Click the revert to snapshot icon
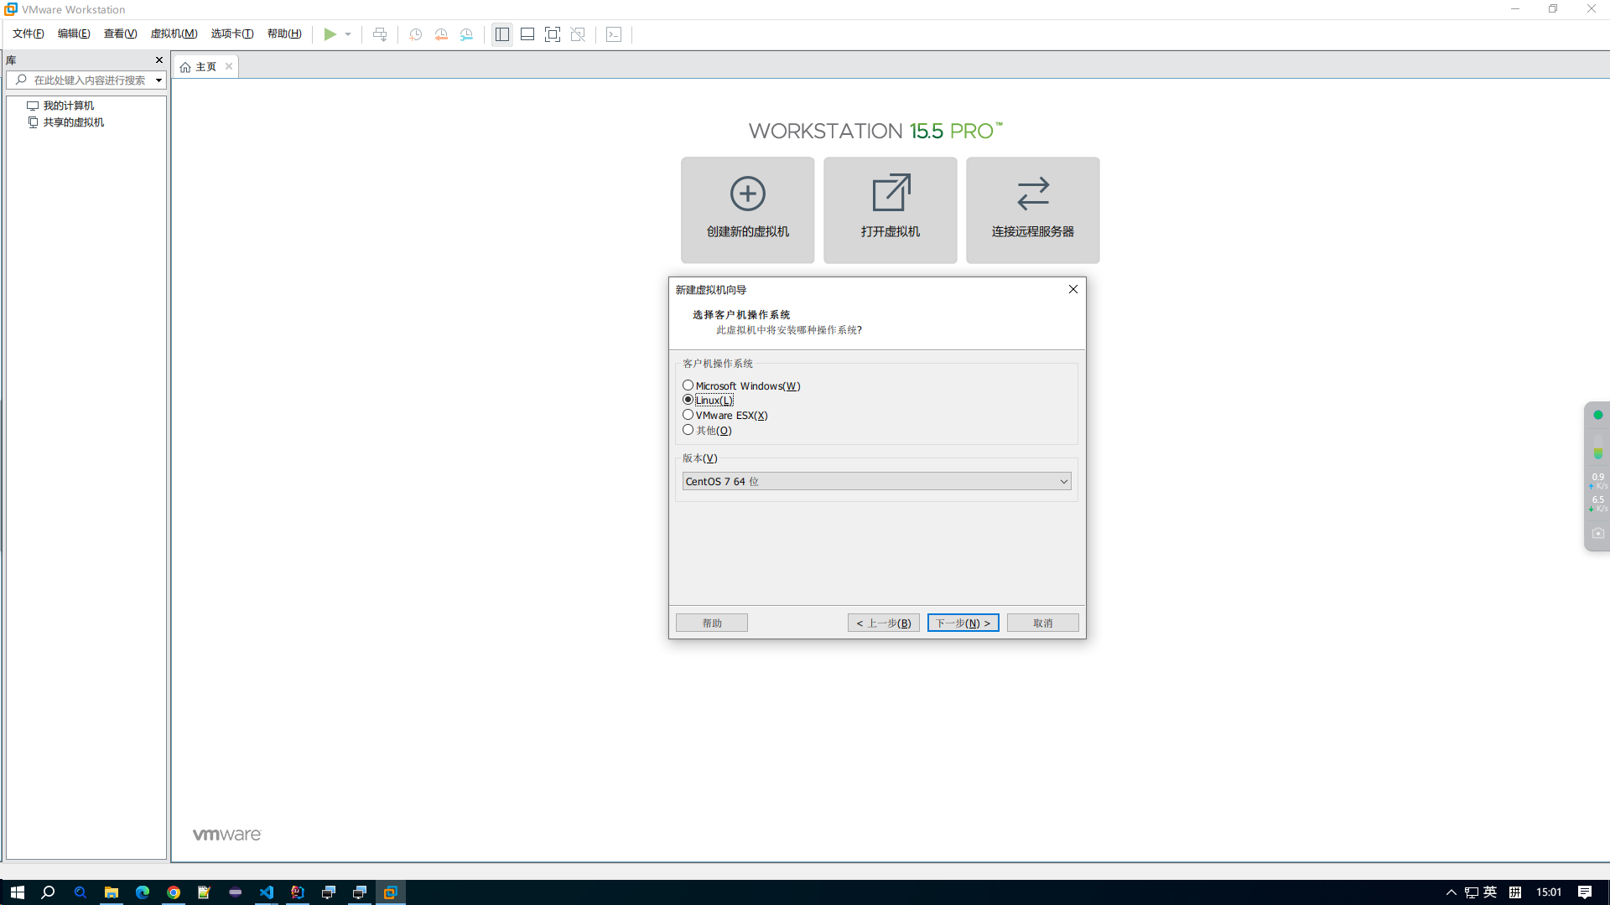 [441, 34]
